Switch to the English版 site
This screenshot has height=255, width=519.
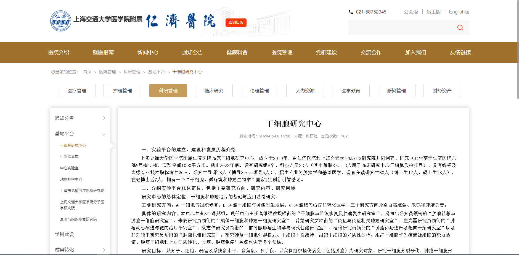coord(459,12)
